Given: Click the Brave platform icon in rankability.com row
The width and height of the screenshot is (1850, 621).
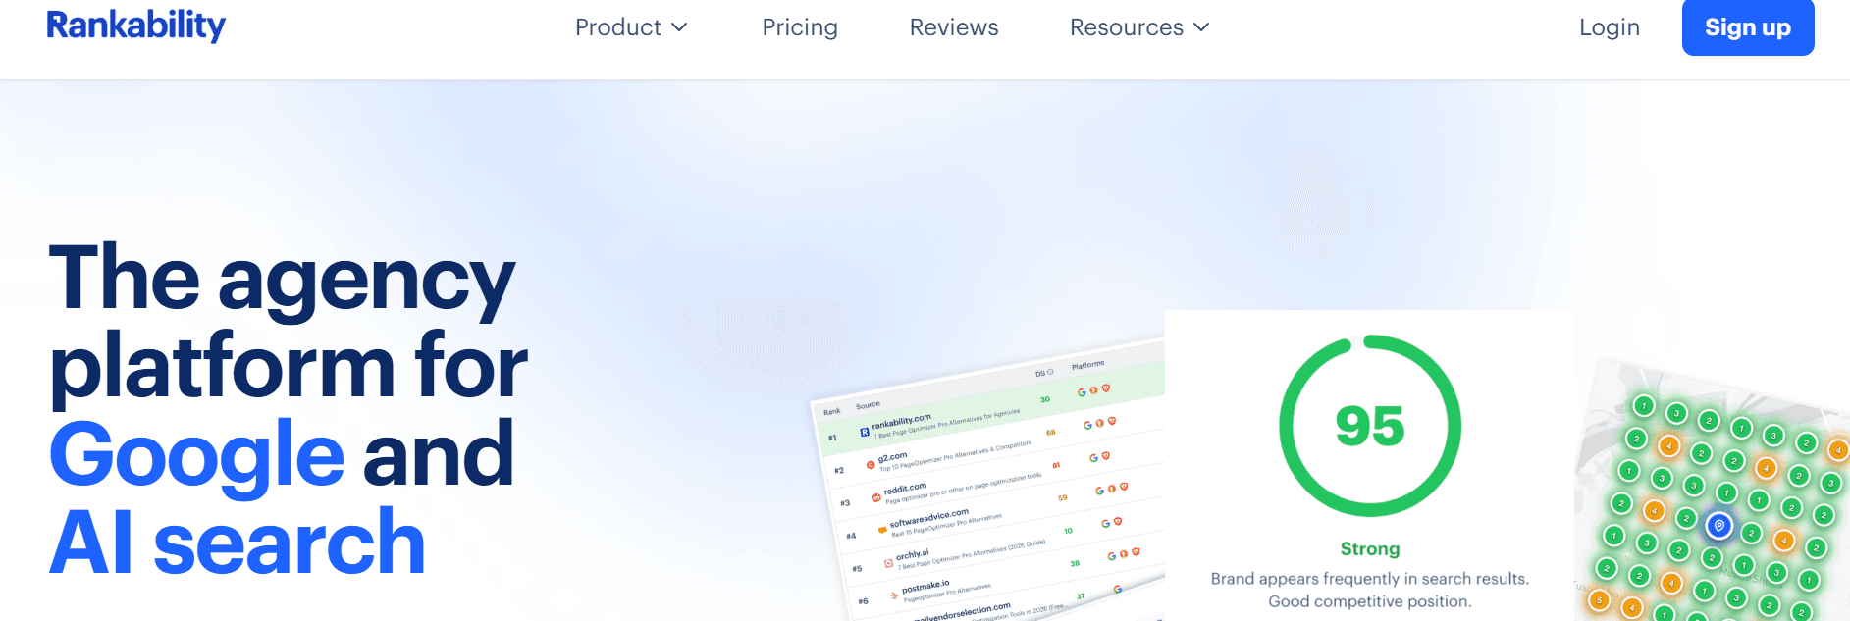Looking at the screenshot, I should click(1105, 388).
